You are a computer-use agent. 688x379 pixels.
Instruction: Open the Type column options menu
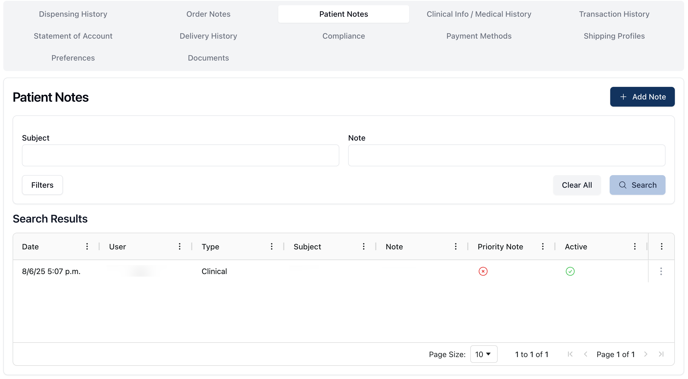tap(271, 246)
